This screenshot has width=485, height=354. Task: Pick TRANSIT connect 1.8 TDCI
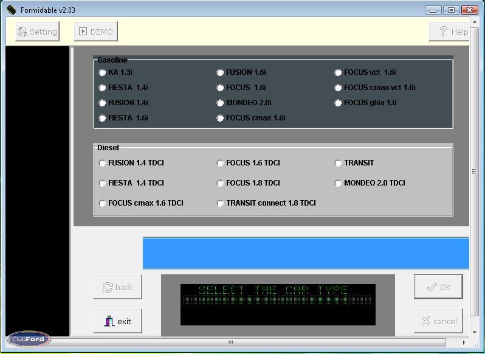220,203
